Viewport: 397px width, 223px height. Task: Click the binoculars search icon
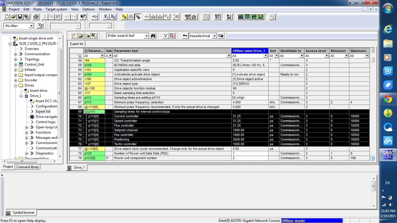tap(153, 36)
